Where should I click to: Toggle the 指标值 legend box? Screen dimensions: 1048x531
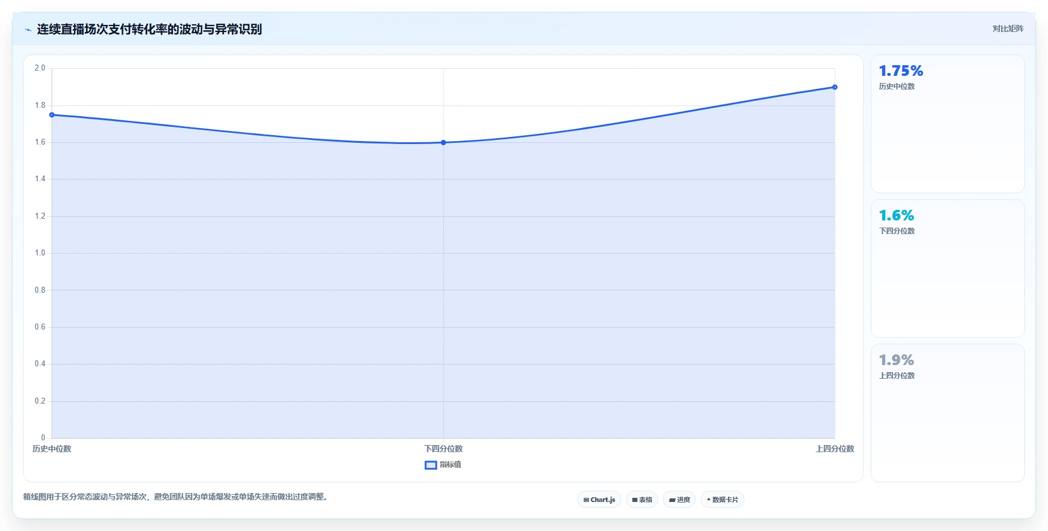pyautogui.click(x=431, y=465)
